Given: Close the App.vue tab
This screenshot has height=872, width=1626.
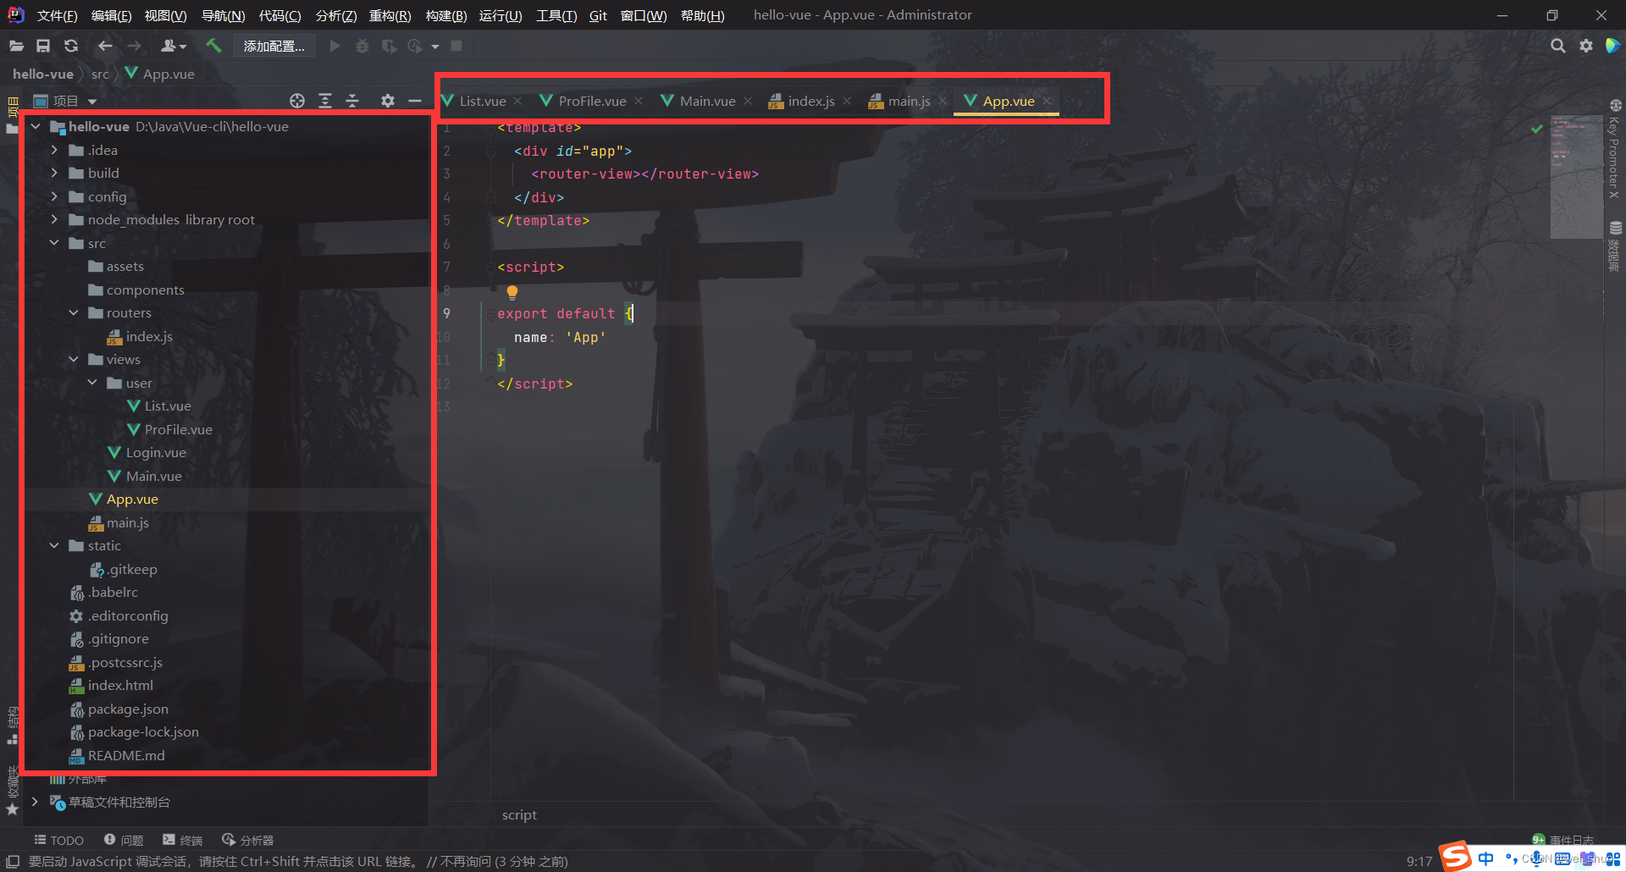Looking at the screenshot, I should tap(1048, 101).
